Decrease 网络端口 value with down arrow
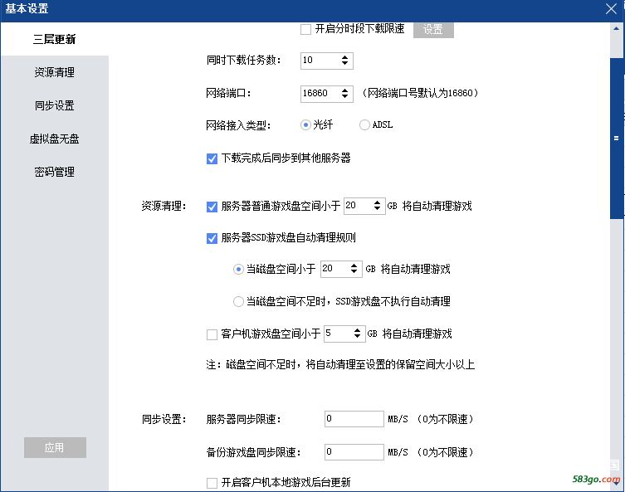625x492 pixels. (344, 96)
